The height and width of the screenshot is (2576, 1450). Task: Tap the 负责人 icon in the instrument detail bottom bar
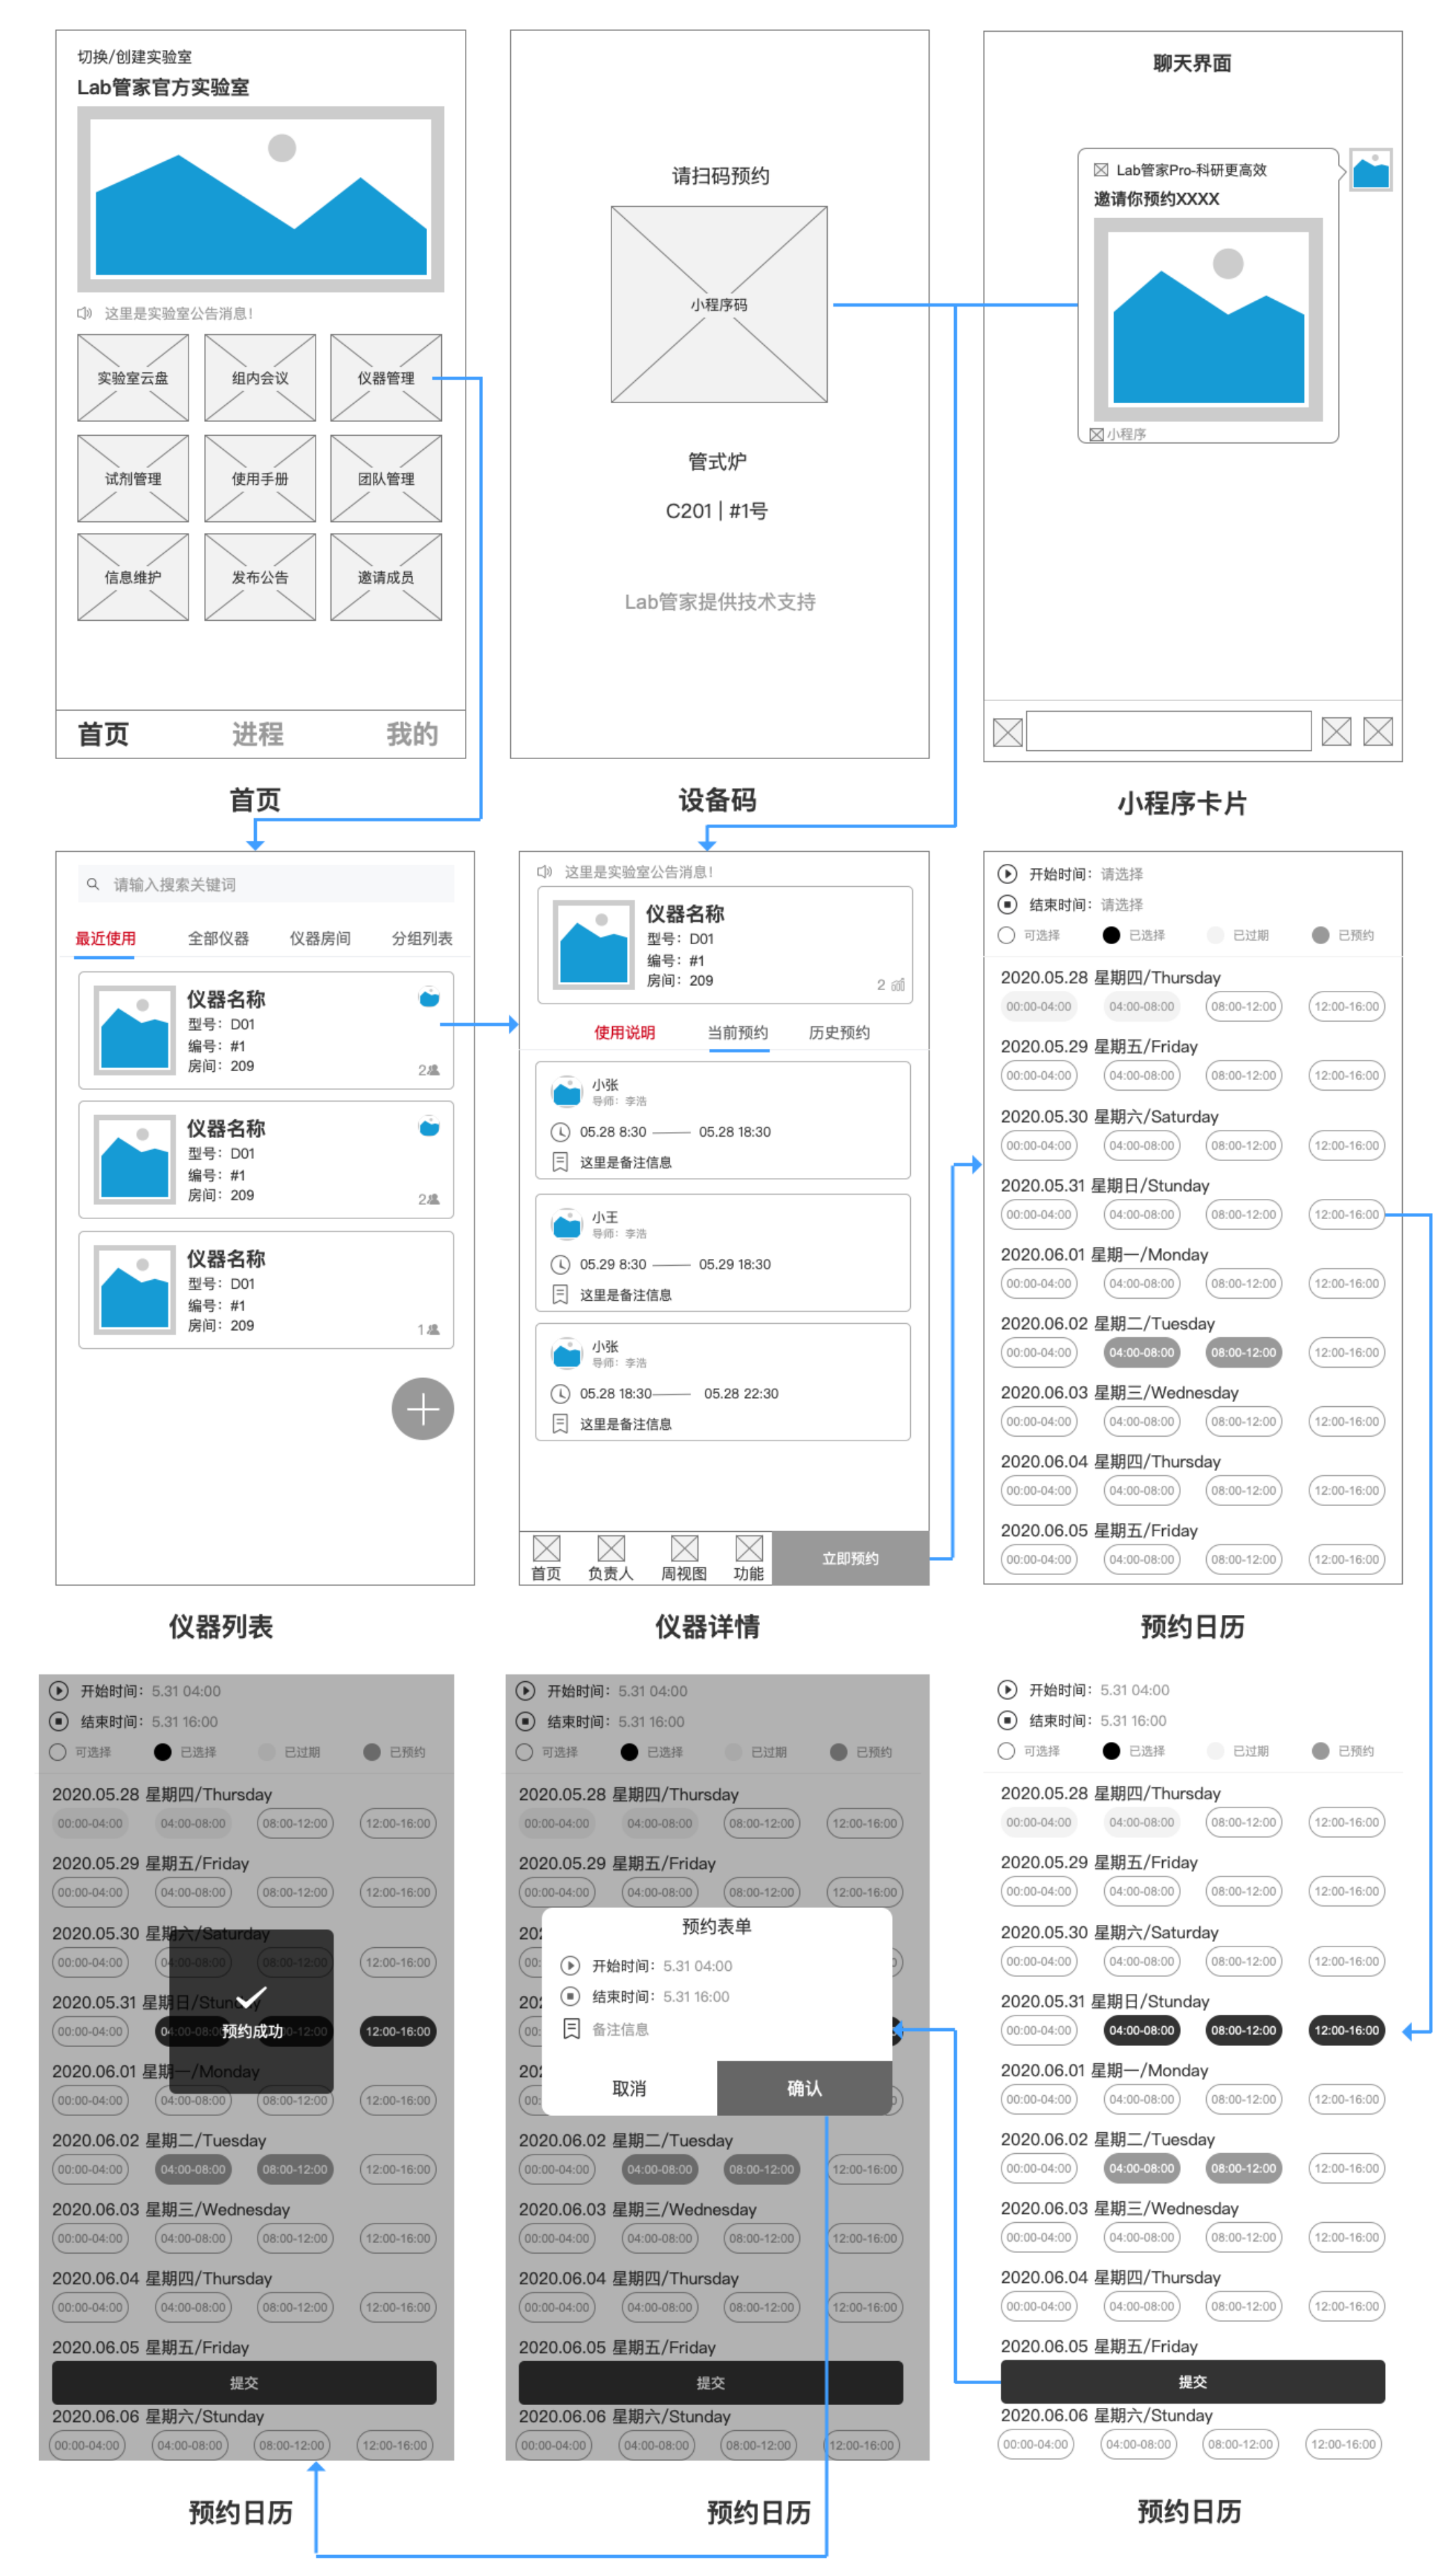pyautogui.click(x=610, y=1548)
